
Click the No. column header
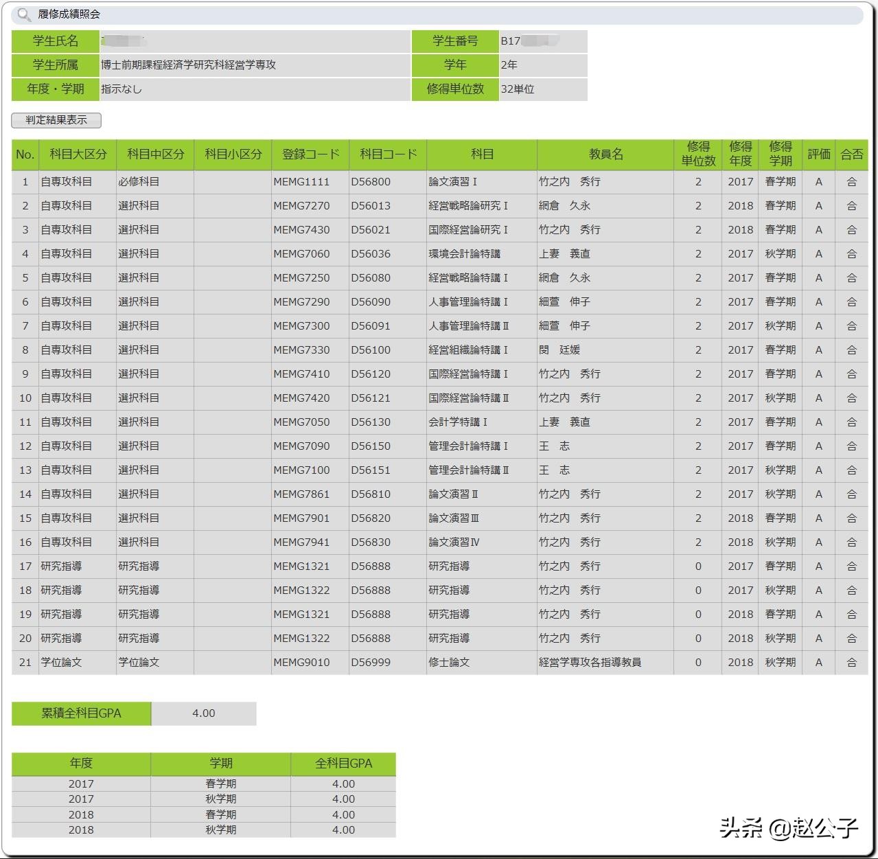(x=25, y=154)
